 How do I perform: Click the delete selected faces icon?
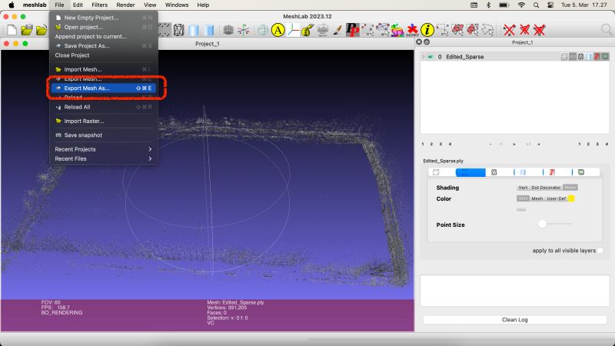coord(524,30)
